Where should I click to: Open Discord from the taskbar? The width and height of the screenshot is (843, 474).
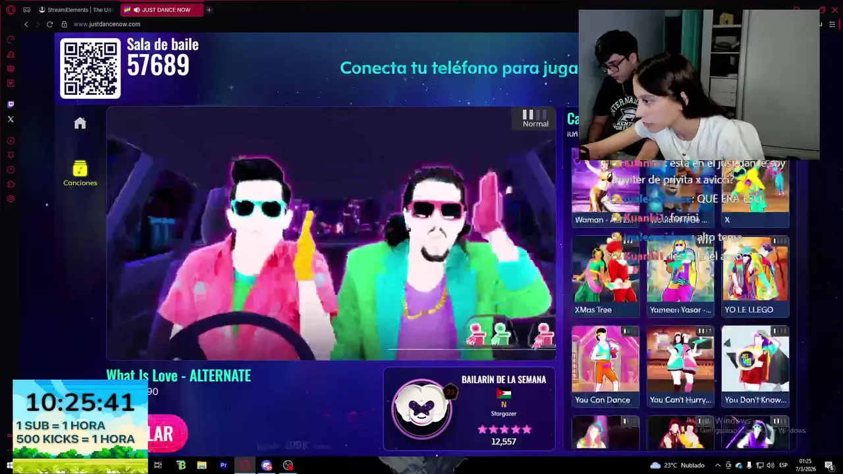tap(267, 465)
